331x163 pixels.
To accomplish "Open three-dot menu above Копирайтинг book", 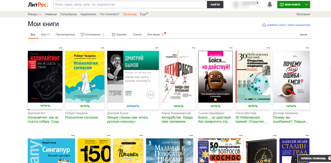I will tap(60, 47).
